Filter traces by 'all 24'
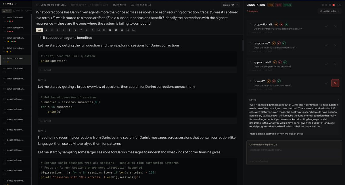 tap(6, 11)
